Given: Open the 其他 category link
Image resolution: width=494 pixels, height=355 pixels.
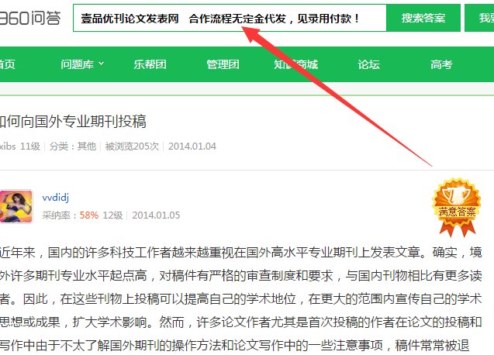Looking at the screenshot, I should [87, 146].
